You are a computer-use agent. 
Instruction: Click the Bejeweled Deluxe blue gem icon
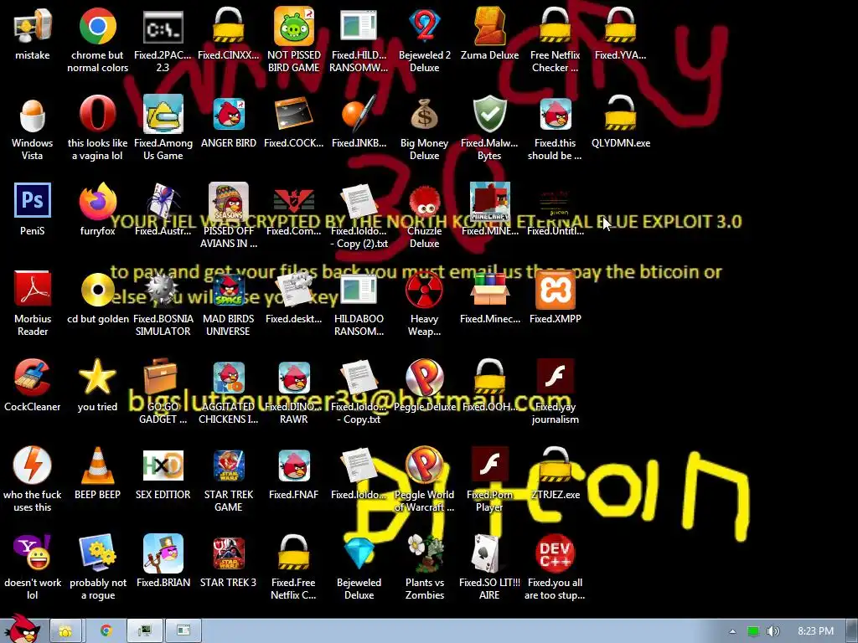[x=359, y=553]
